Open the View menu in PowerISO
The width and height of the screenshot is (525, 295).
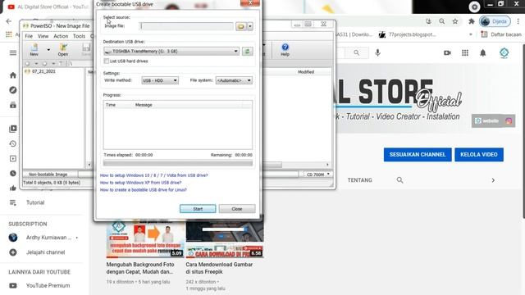click(43, 36)
